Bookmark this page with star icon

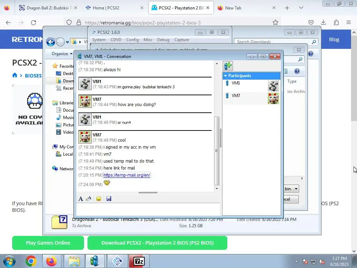275,22
